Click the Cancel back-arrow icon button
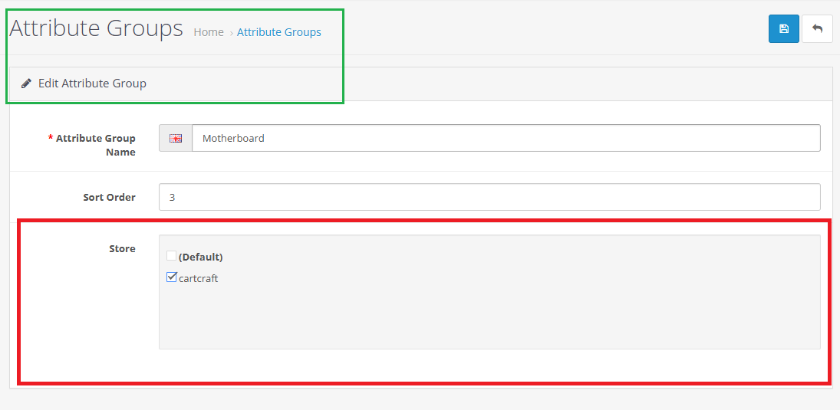 tap(817, 29)
